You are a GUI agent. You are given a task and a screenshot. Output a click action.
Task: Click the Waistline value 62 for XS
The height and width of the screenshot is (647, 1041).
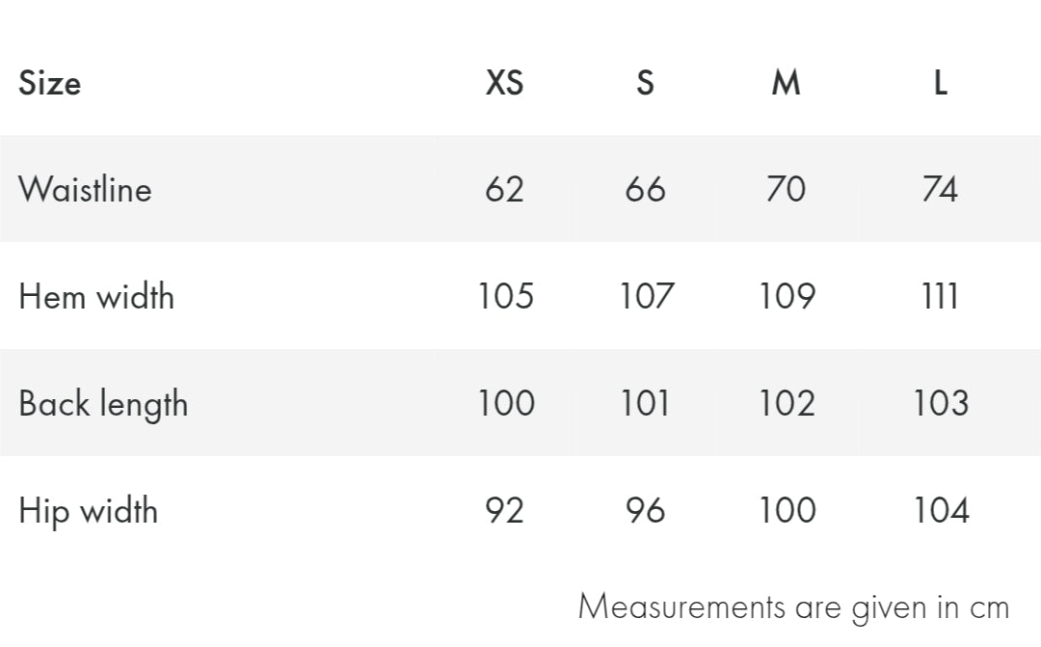tap(504, 189)
